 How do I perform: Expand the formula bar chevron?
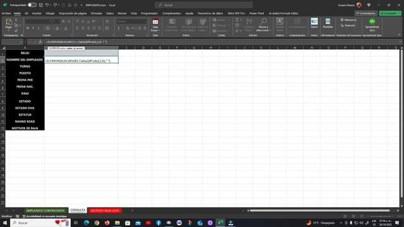(x=400, y=42)
